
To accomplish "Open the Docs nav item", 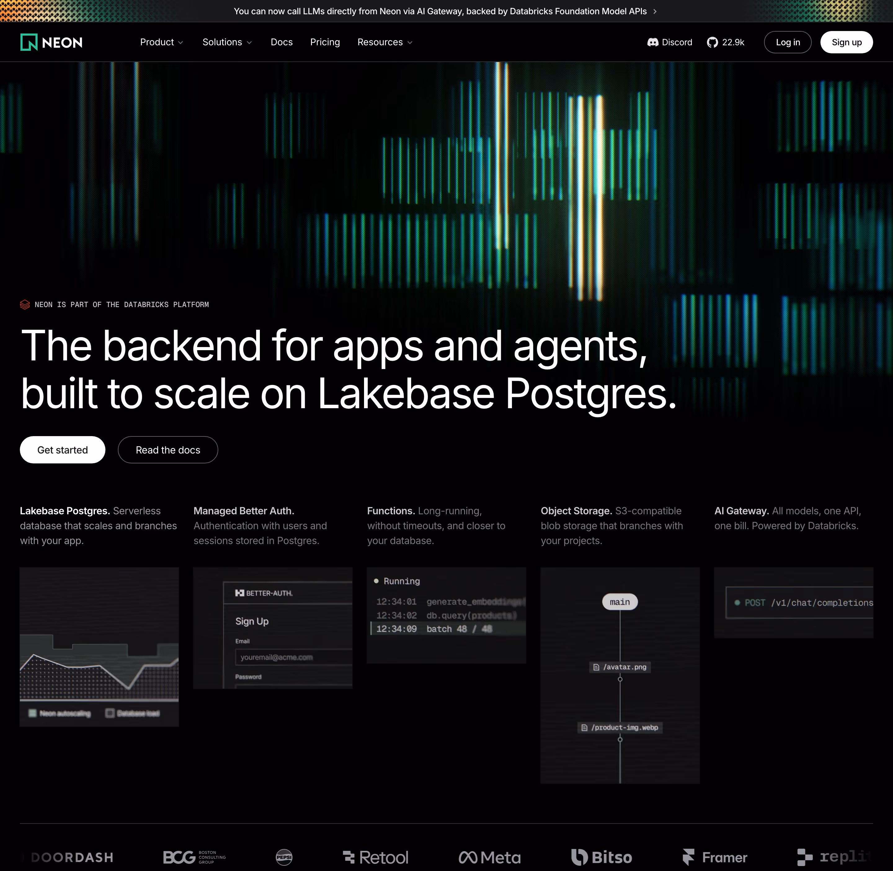I will 282,42.
